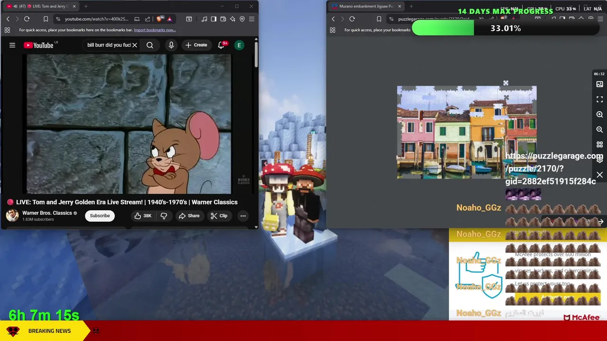Open Brave Rewards triangle in YouTube window
Screen dimensions: 607x341
click(x=169, y=19)
